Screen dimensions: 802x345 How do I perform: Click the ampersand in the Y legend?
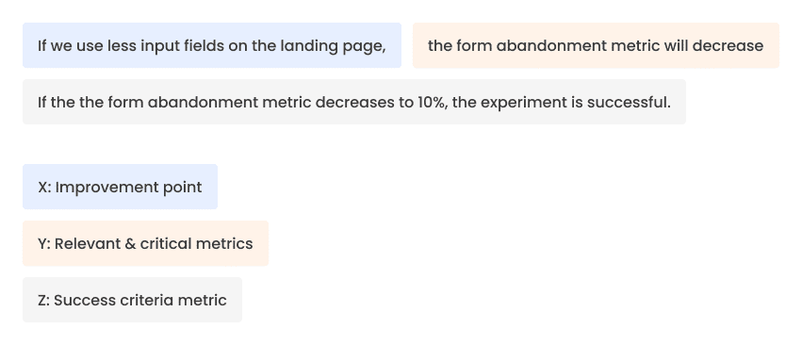(130, 243)
